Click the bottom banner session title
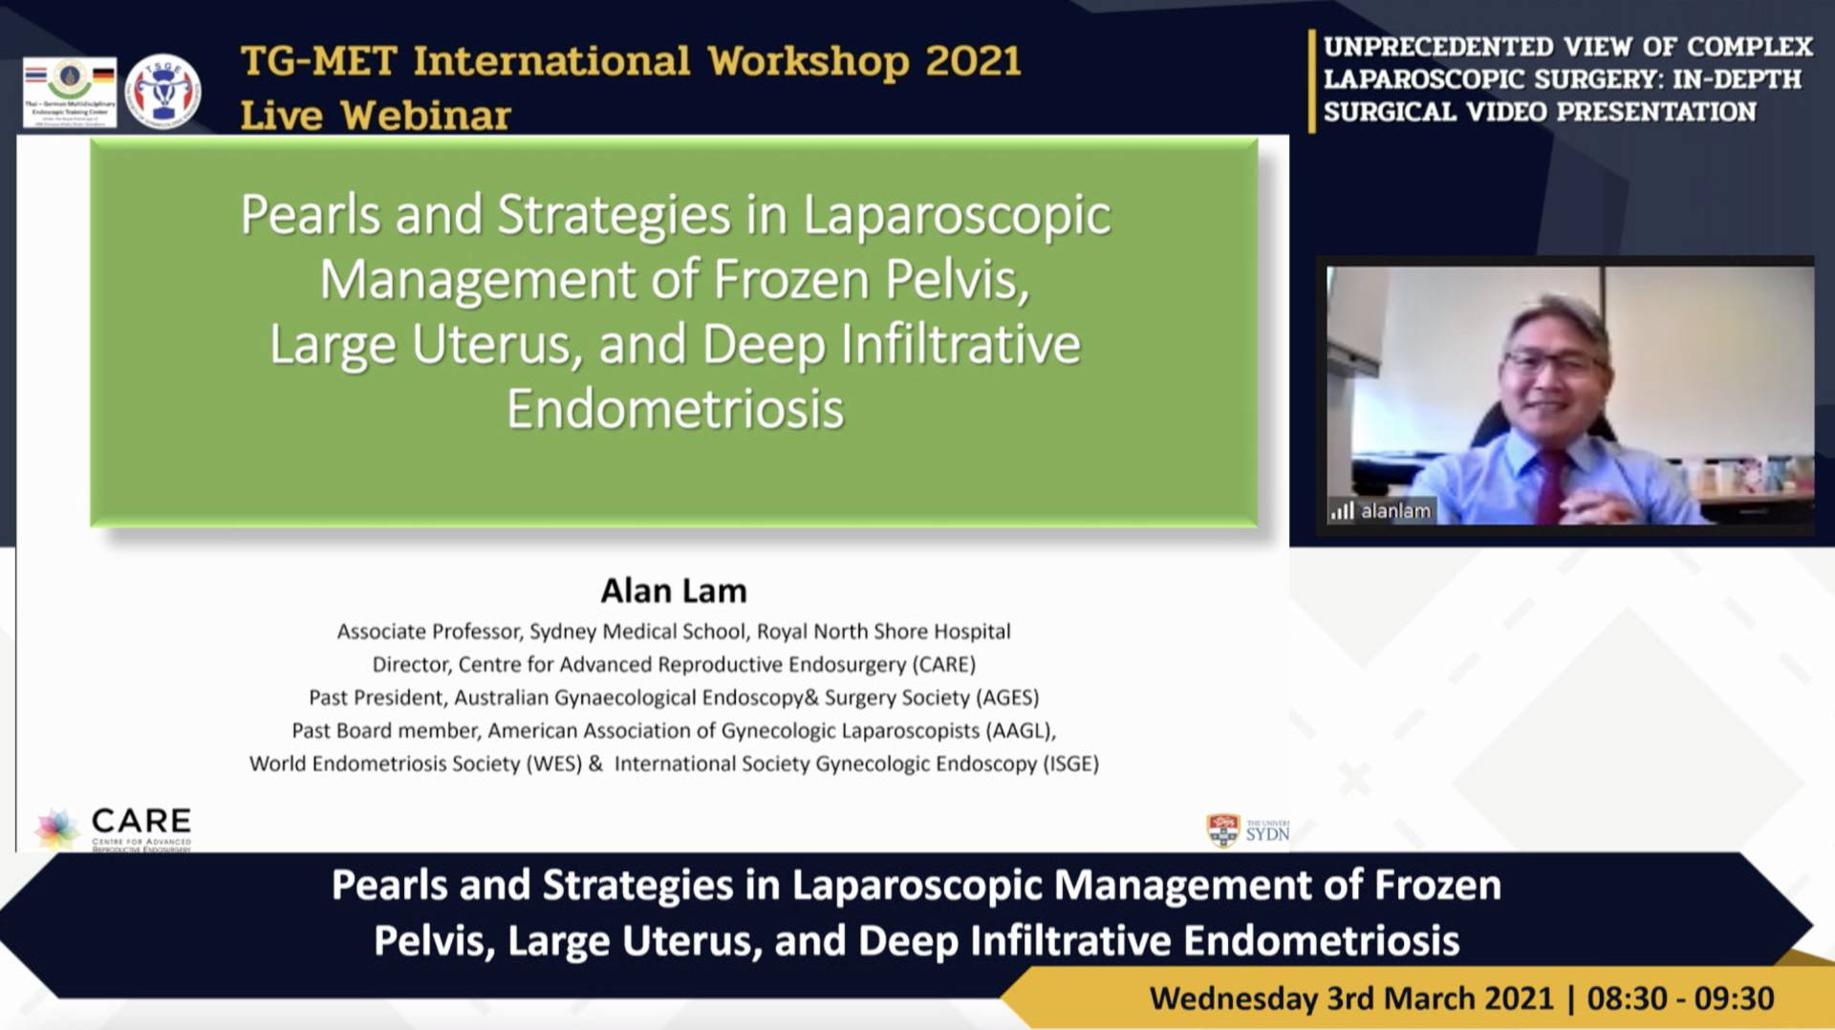This screenshot has width=1835, height=1030. pyautogui.click(x=916, y=912)
